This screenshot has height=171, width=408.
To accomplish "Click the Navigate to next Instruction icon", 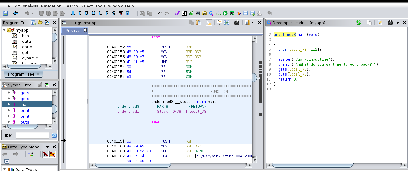I will (79, 13).
